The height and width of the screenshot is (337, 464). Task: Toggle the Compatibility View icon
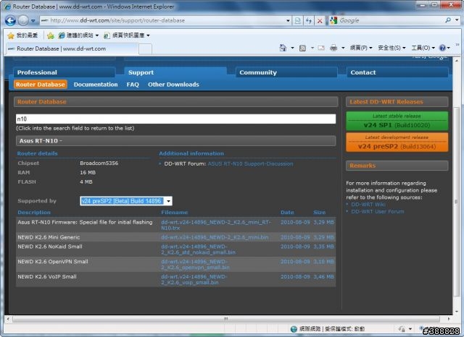tap(298, 21)
